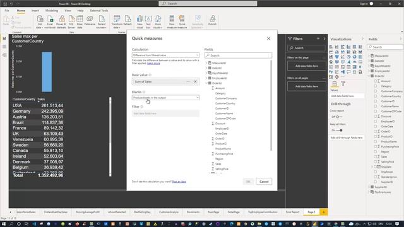Open the File menu
Image resolution: width=404 pixels, height=227 pixels.
pos(7,11)
